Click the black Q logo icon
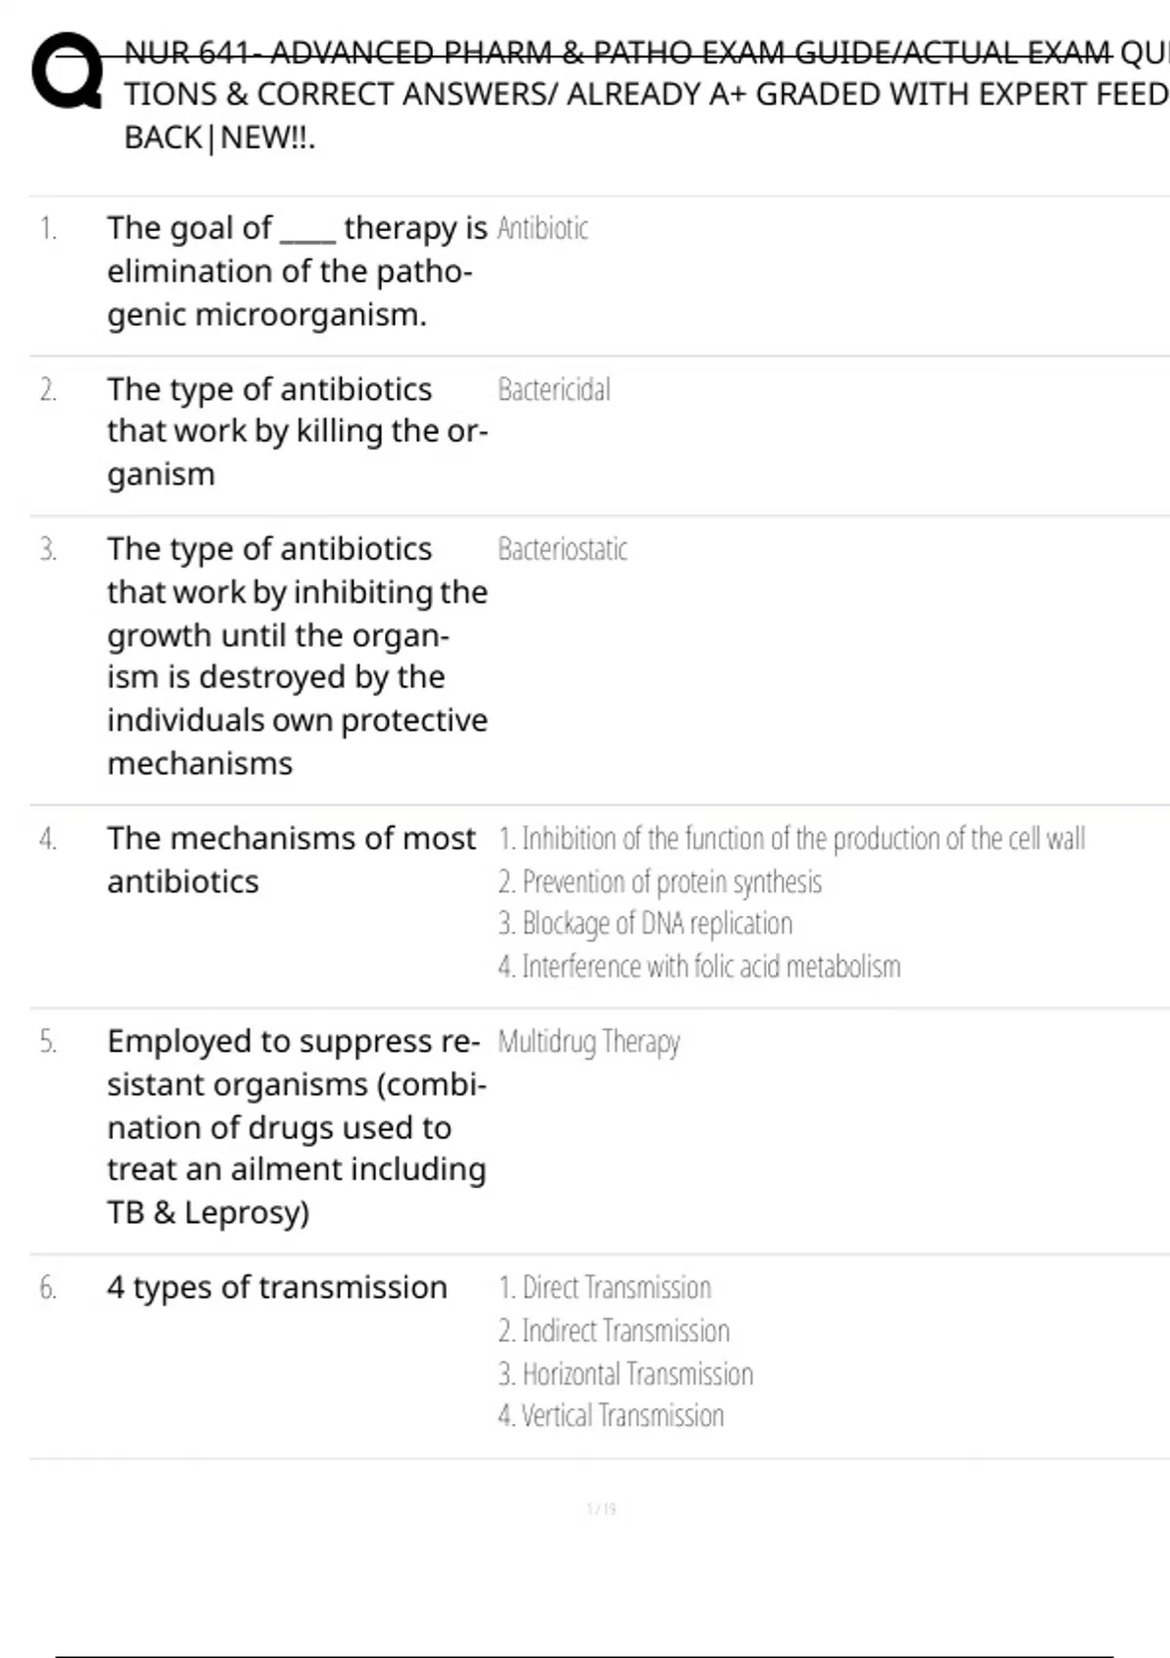The width and height of the screenshot is (1170, 1658). click(x=66, y=71)
